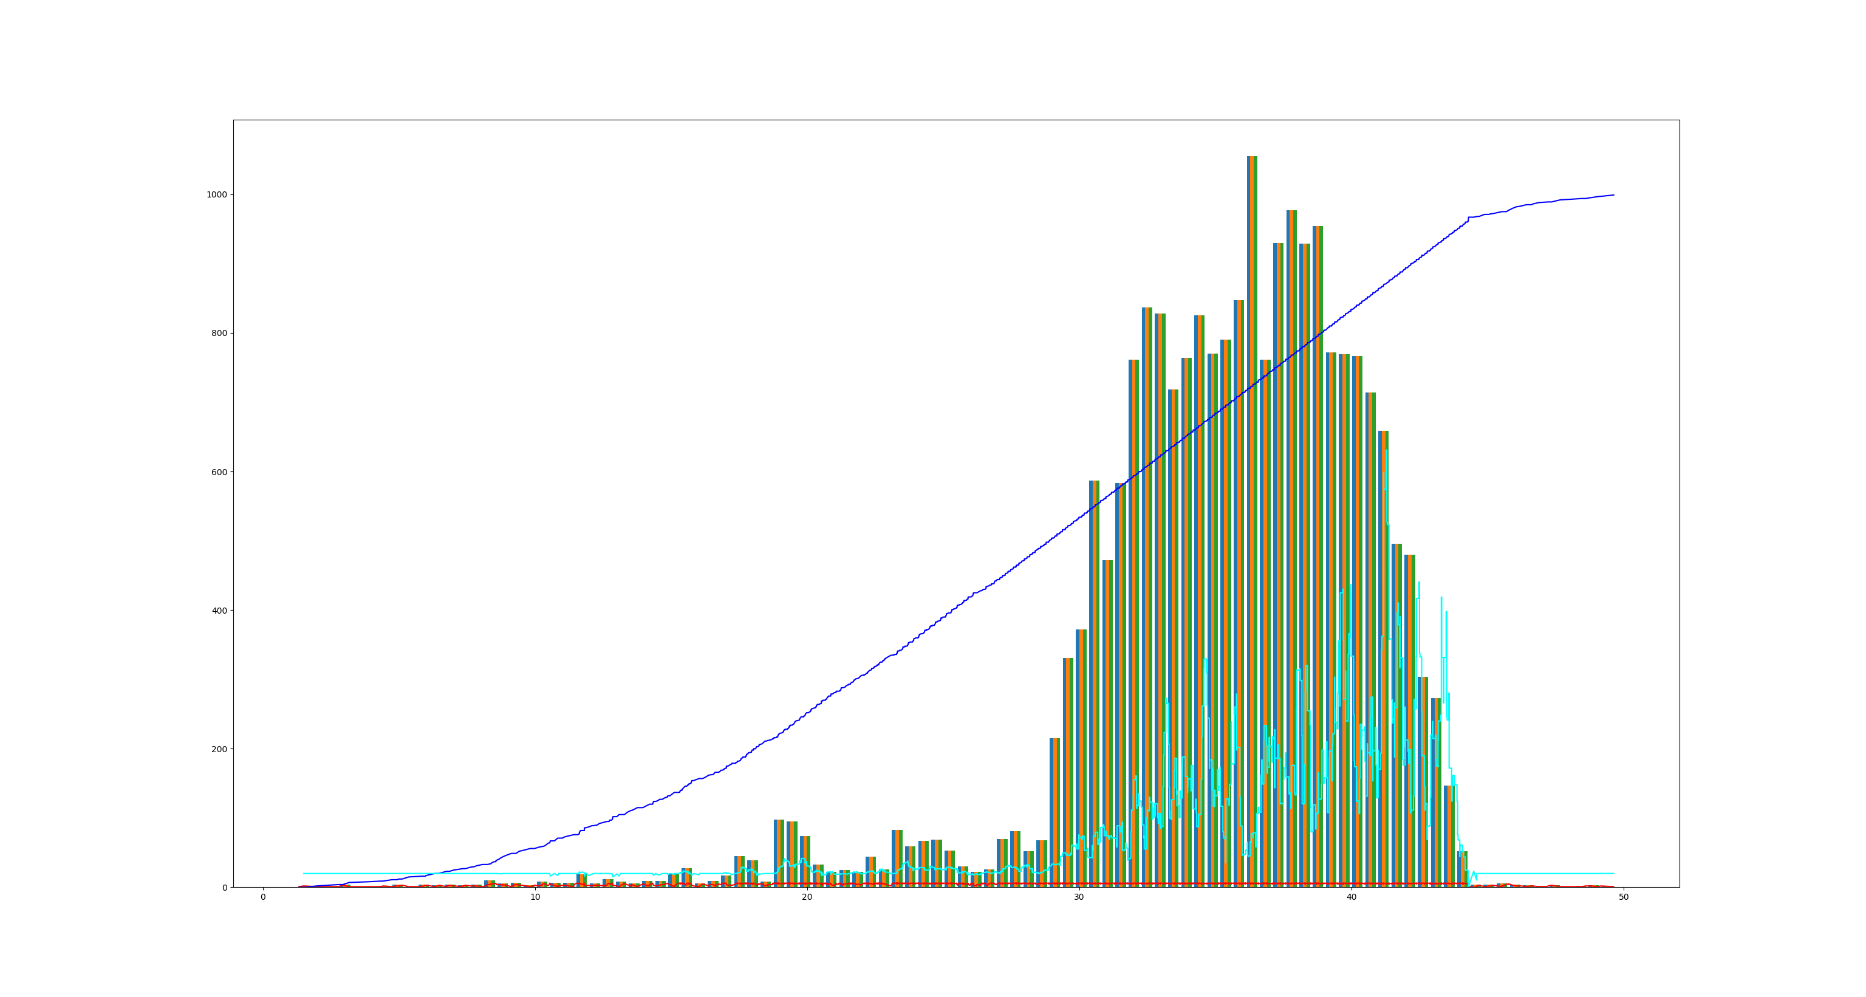Image resolution: width=1866 pixels, height=997 pixels.
Task: Click the highest spike of the cyan line
Action: (x=1386, y=450)
